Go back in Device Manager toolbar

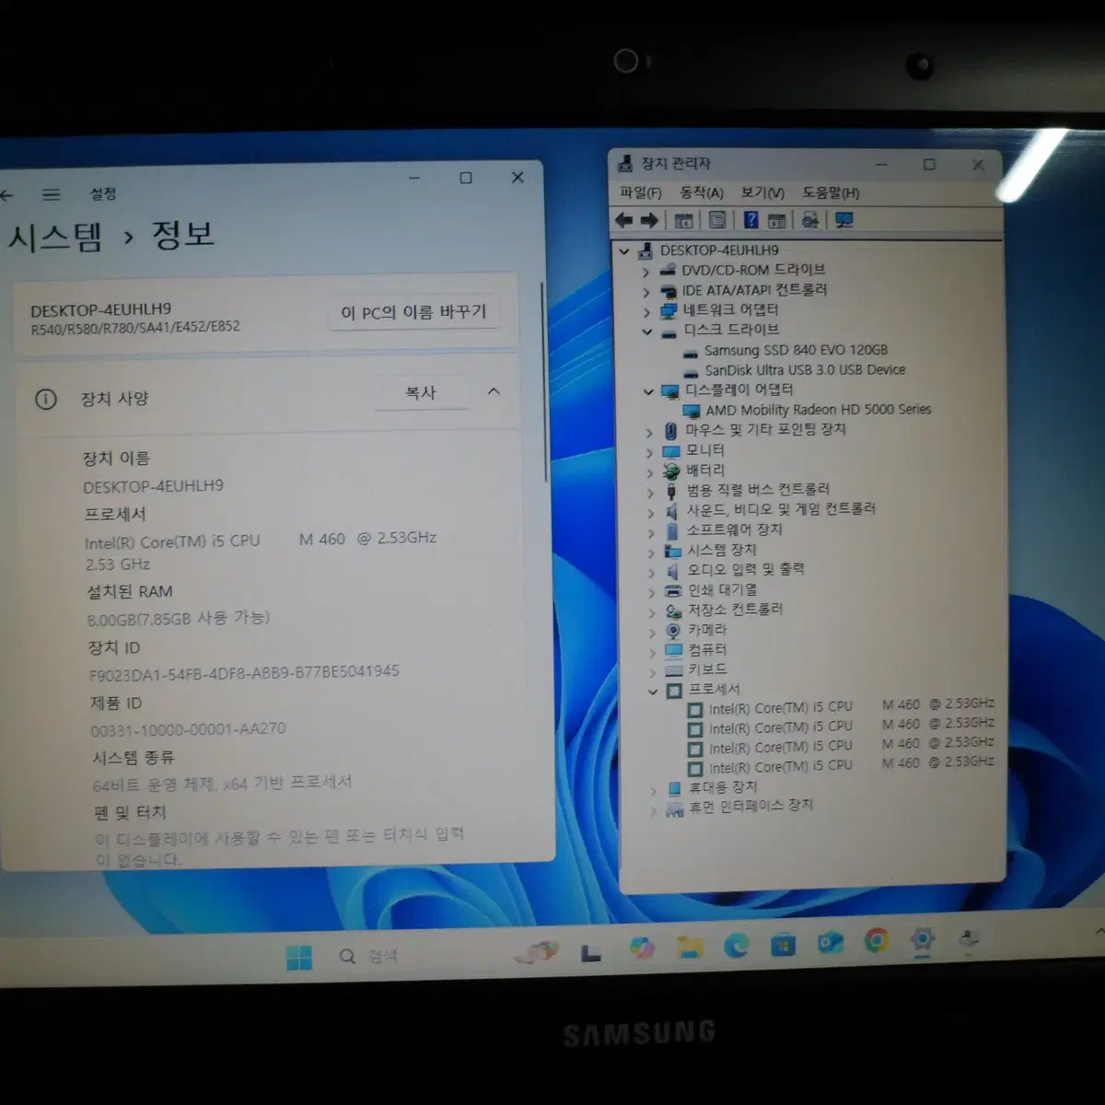pyautogui.click(x=624, y=219)
